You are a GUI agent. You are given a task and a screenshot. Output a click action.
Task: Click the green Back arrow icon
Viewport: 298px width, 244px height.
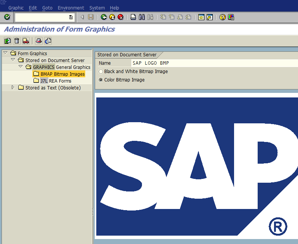click(104, 17)
